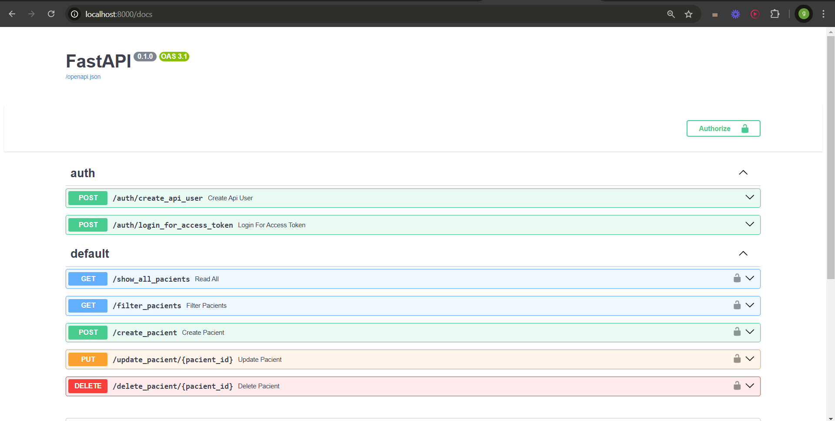Expand the DELETE /delete_pacient endpoint
The image size is (835, 421).
click(750, 385)
